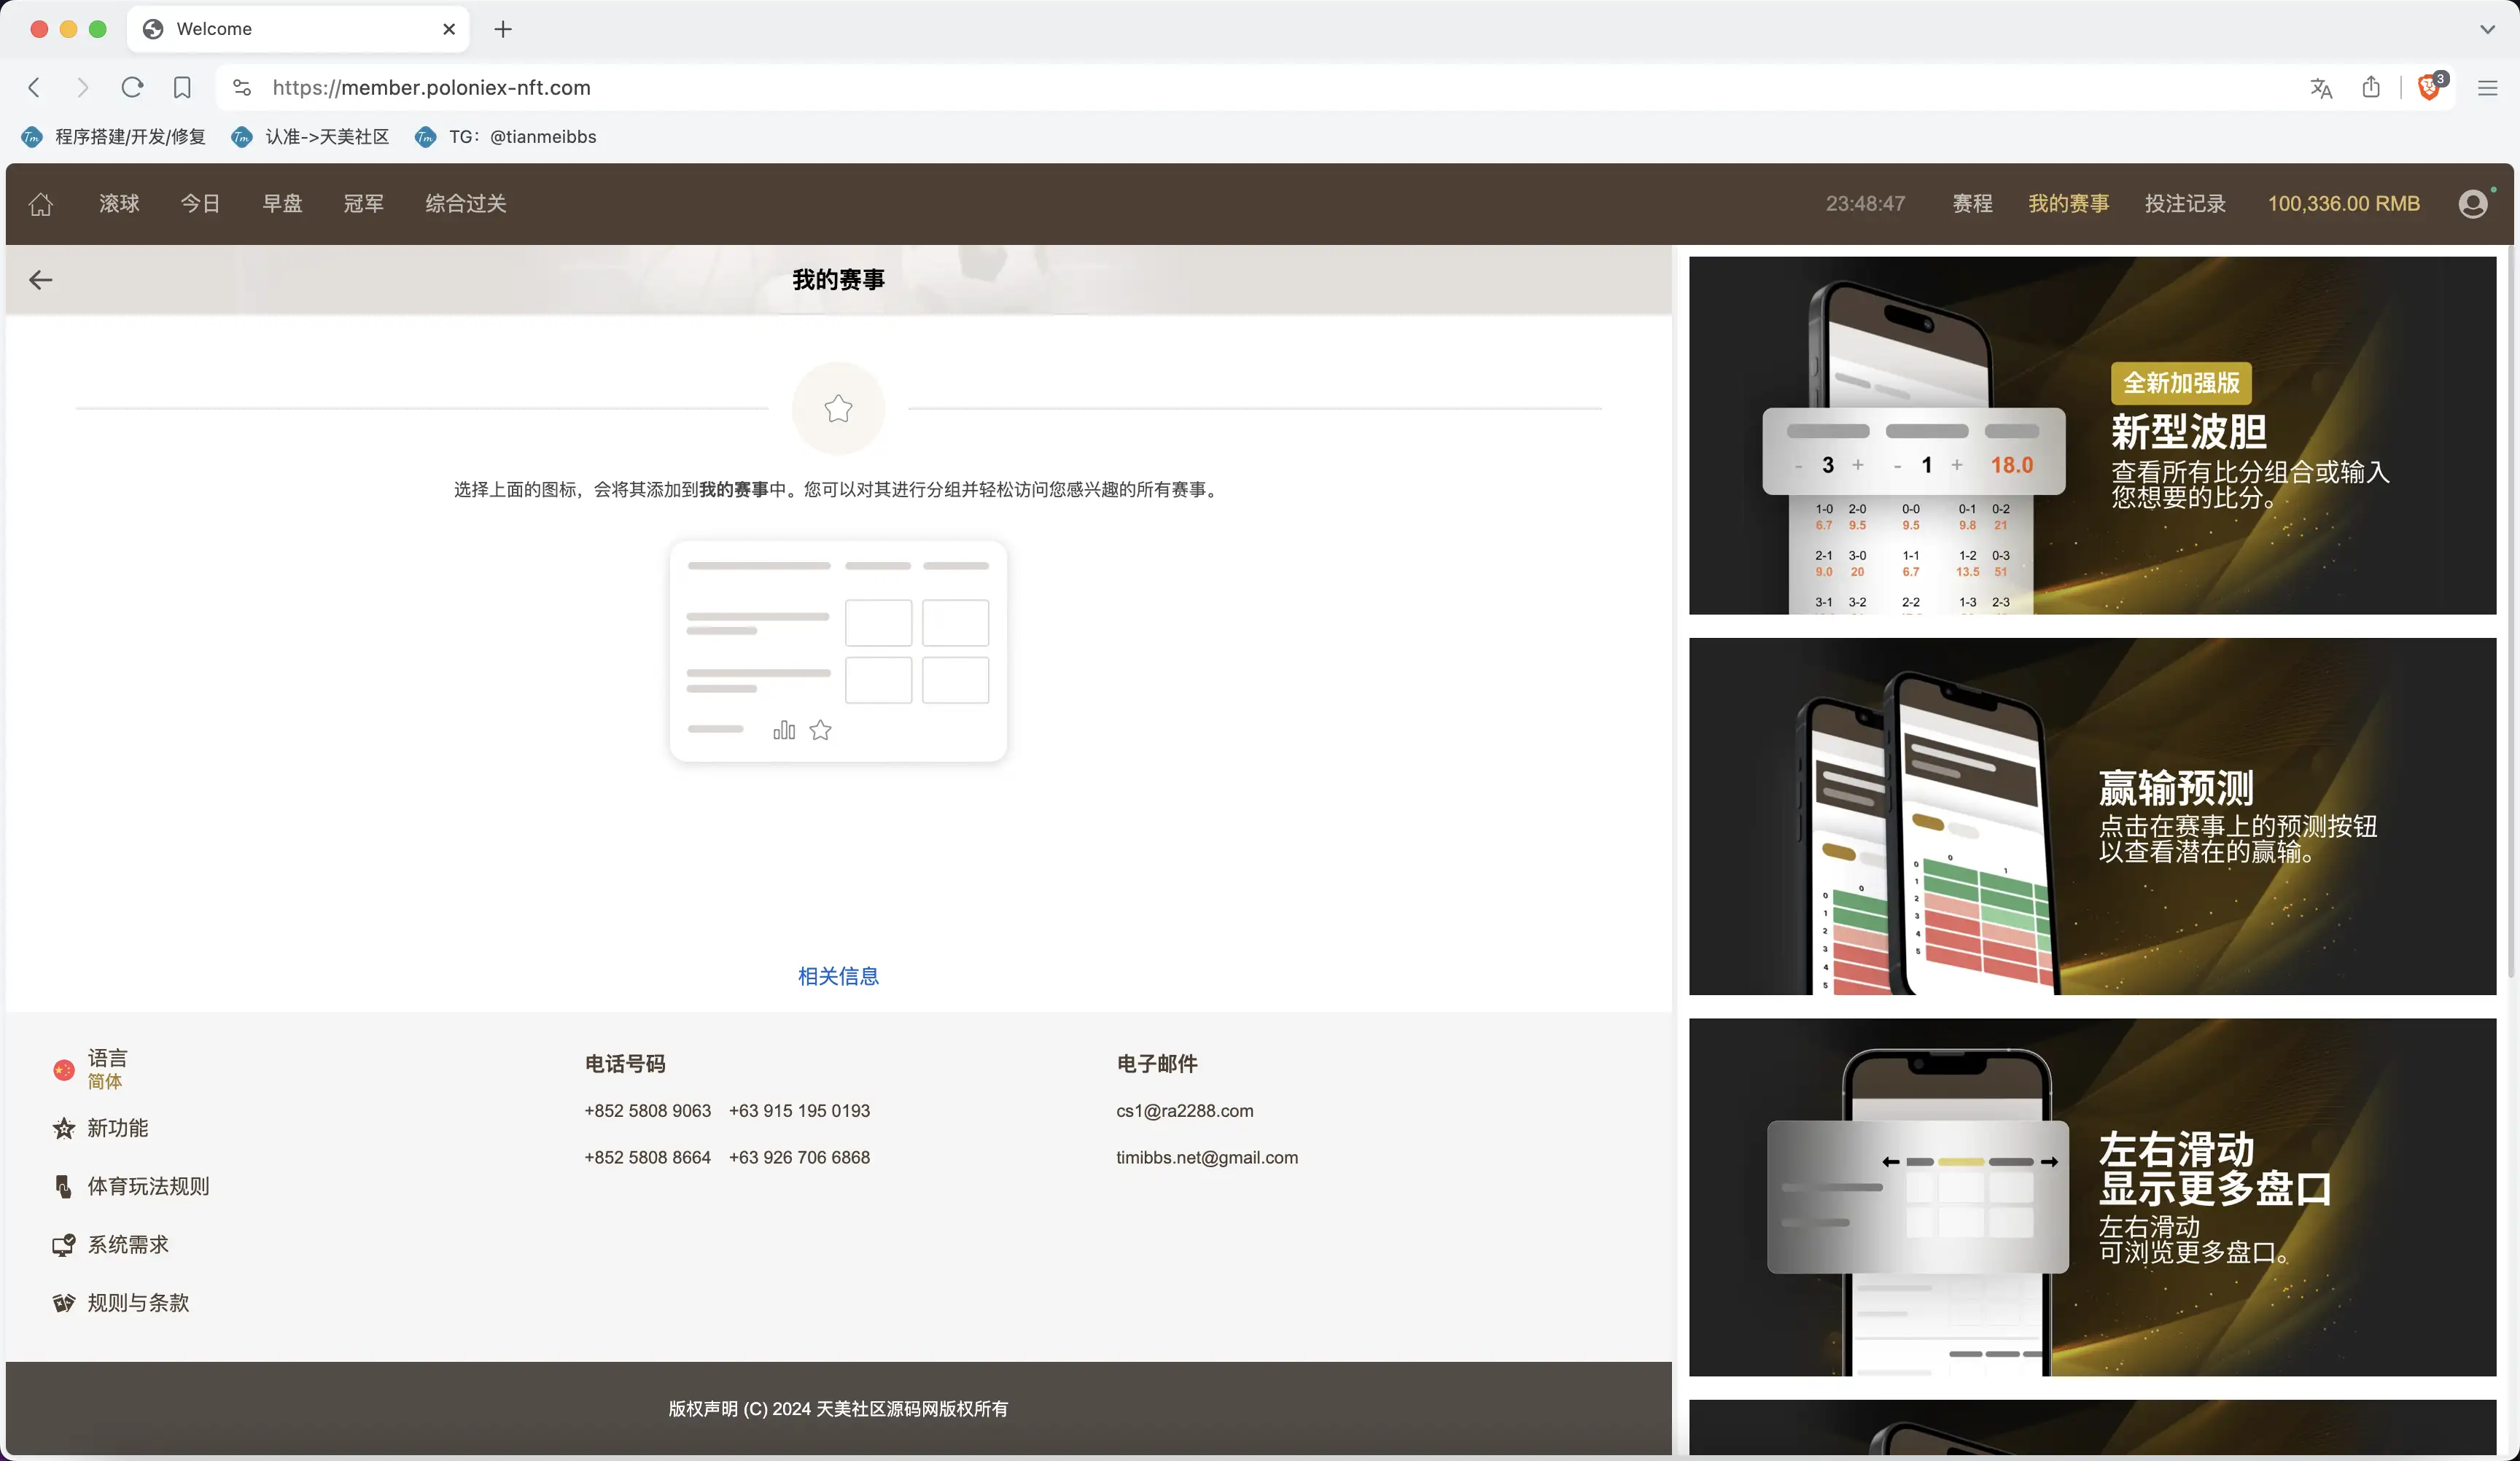Click the round star icon above the instructions
Image resolution: width=2520 pixels, height=1461 pixels.
coord(838,408)
